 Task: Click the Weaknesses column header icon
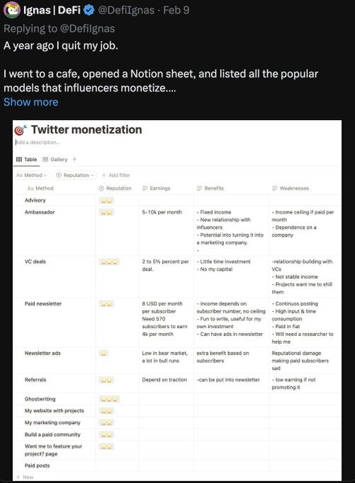(275, 188)
